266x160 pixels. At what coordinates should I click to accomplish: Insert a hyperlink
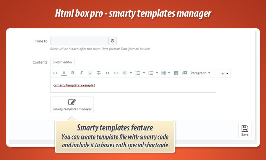coord(116,73)
